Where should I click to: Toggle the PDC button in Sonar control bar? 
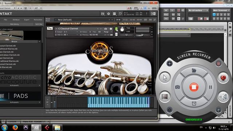[x=166, y=15]
